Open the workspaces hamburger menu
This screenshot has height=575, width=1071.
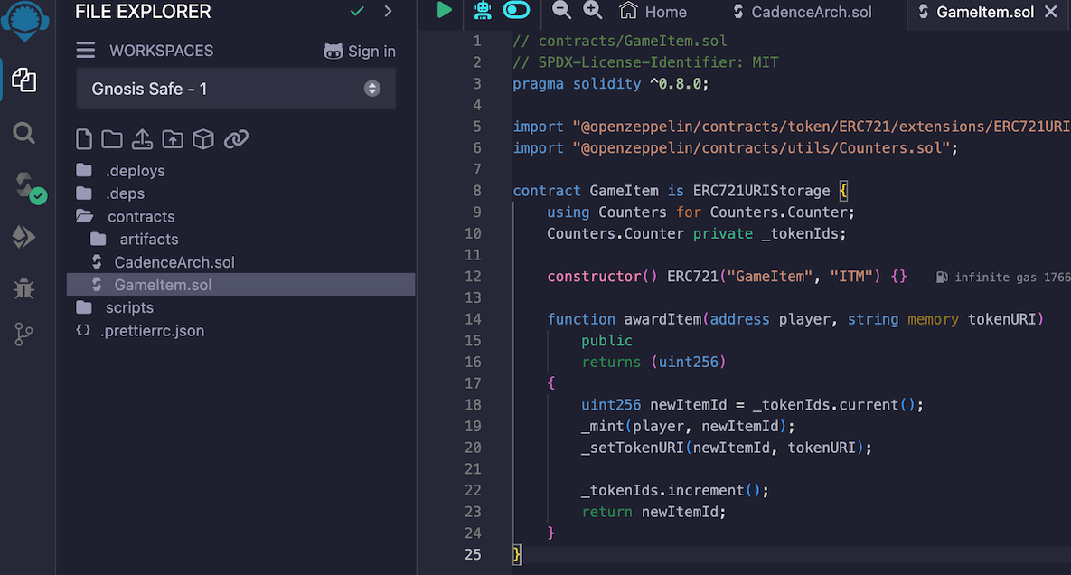coord(86,51)
